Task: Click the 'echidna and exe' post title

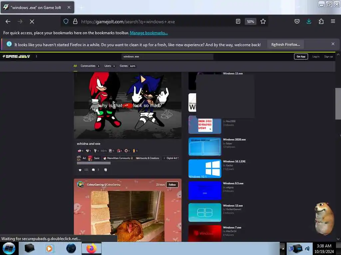Action: point(89,144)
